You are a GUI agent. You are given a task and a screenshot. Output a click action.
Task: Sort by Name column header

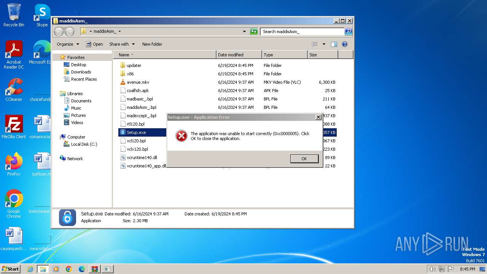coord(164,55)
